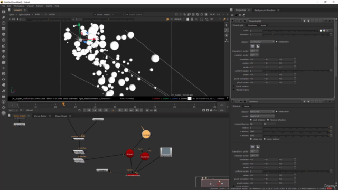Viewport: 338px width, 190px height.
Task: Click the DirectLight1 white color swatch
Action: (x=321, y=31)
